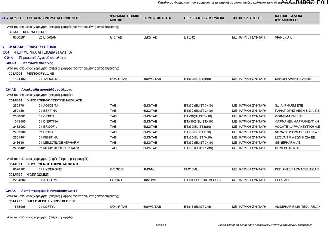Select ΦΟΙΝΙΞΦΑΡΜ ΕΠΕ license holder
This screenshot has height=227, width=328.
[x=289, y=116]
